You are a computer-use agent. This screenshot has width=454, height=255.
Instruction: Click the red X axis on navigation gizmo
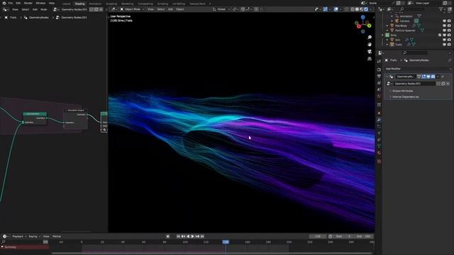[359, 26]
